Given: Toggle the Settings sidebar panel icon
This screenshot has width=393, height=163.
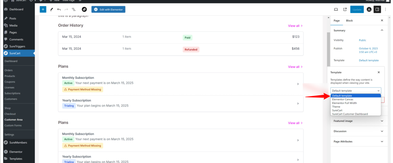Looking at the screenshot, I should (x=377, y=9).
